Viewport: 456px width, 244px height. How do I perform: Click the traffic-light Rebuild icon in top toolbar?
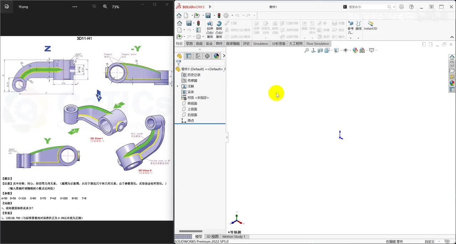[x=219, y=15]
